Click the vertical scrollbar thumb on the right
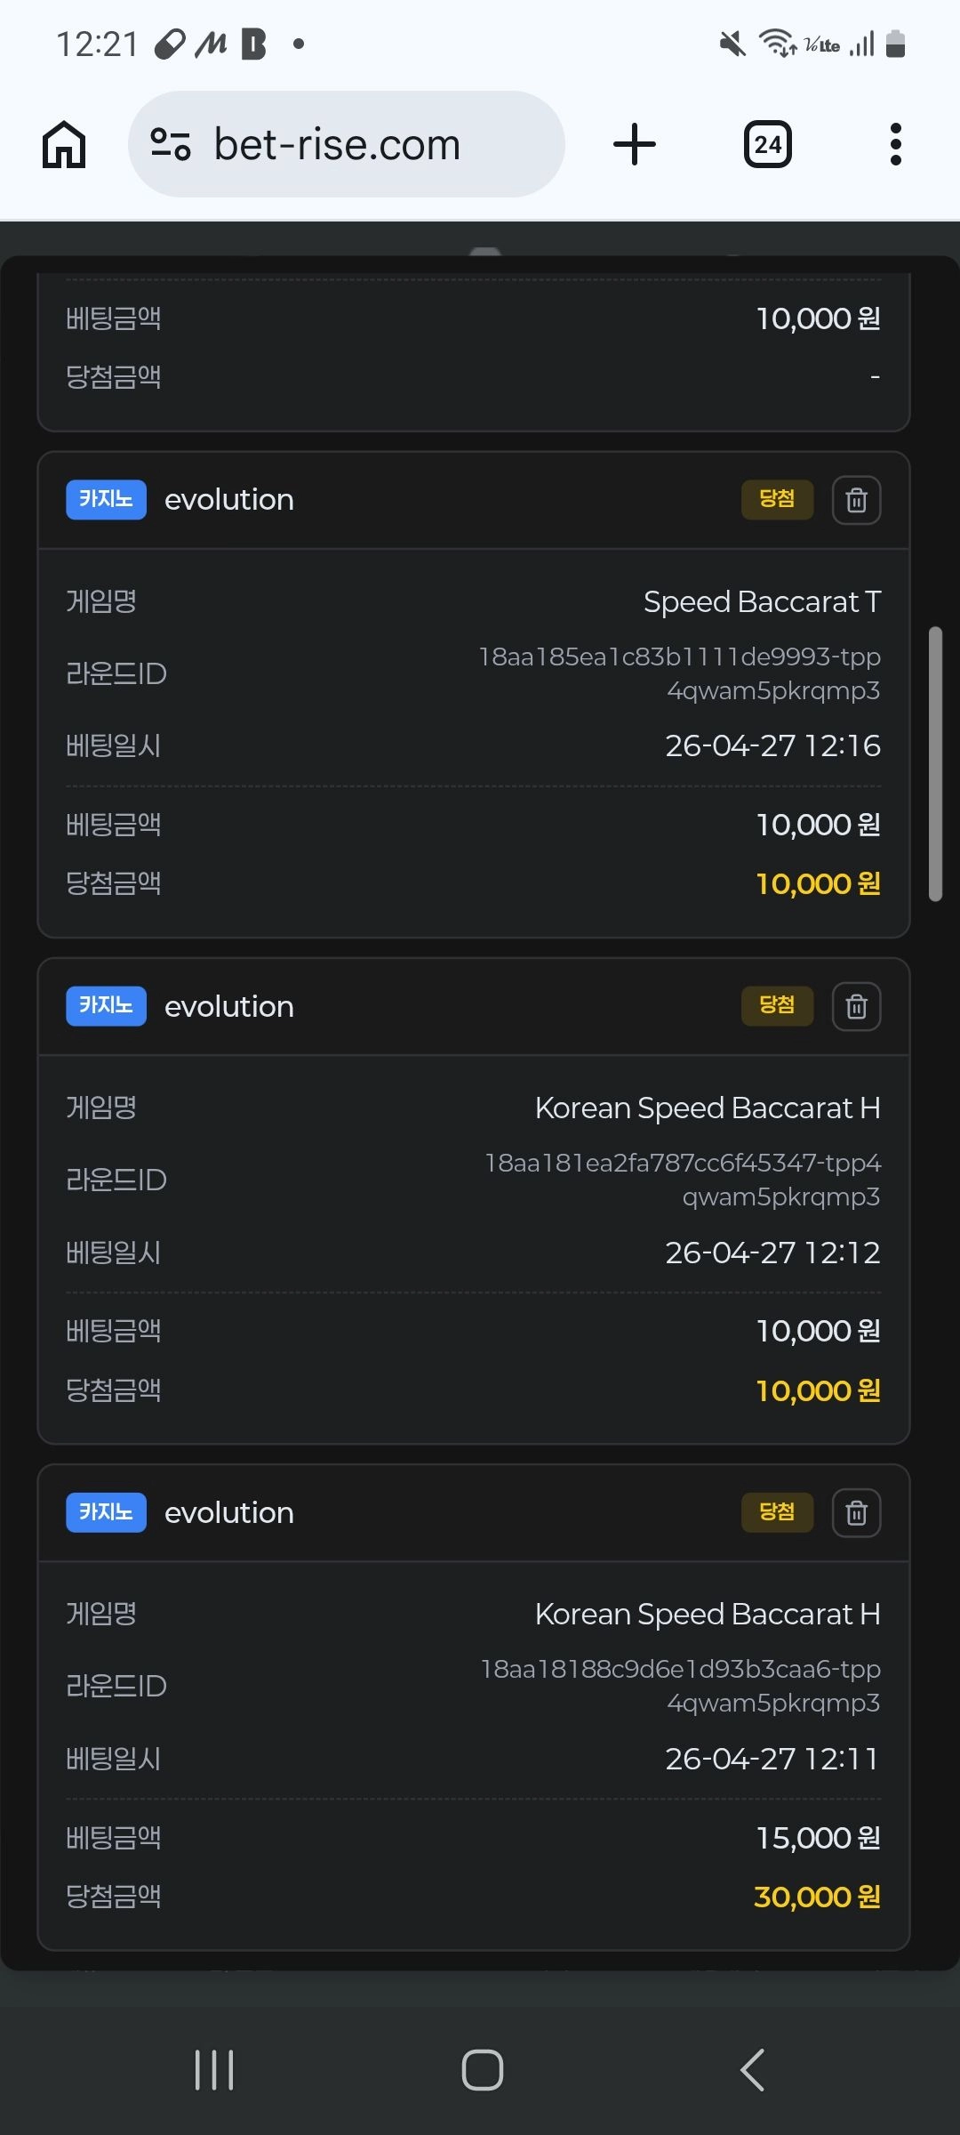Screen dimensions: 960x2135 click(935, 764)
